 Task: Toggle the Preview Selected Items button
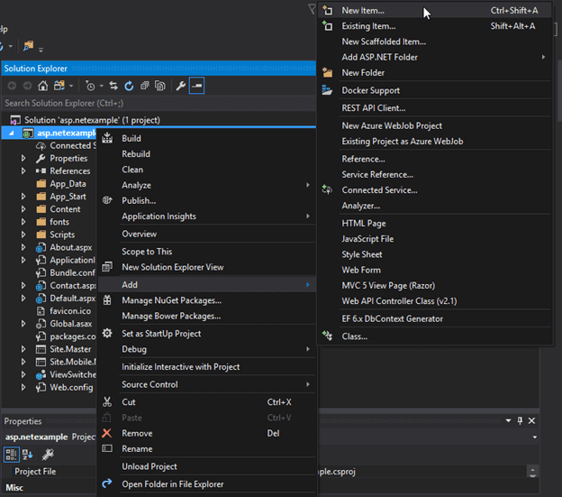click(x=196, y=86)
